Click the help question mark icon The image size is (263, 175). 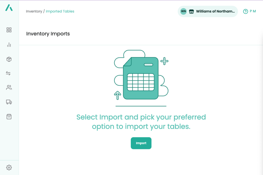coord(245,11)
